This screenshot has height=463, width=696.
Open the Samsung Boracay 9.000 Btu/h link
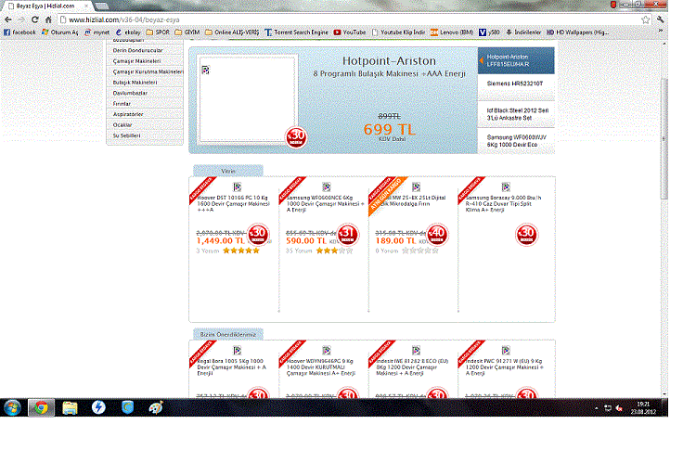point(503,204)
